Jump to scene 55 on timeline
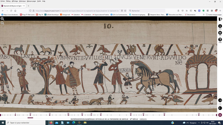Viewport: 223px width, 125px height. 199,115
